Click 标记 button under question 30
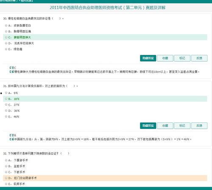The width and height of the screenshot is (212, 190). click(182, 58)
